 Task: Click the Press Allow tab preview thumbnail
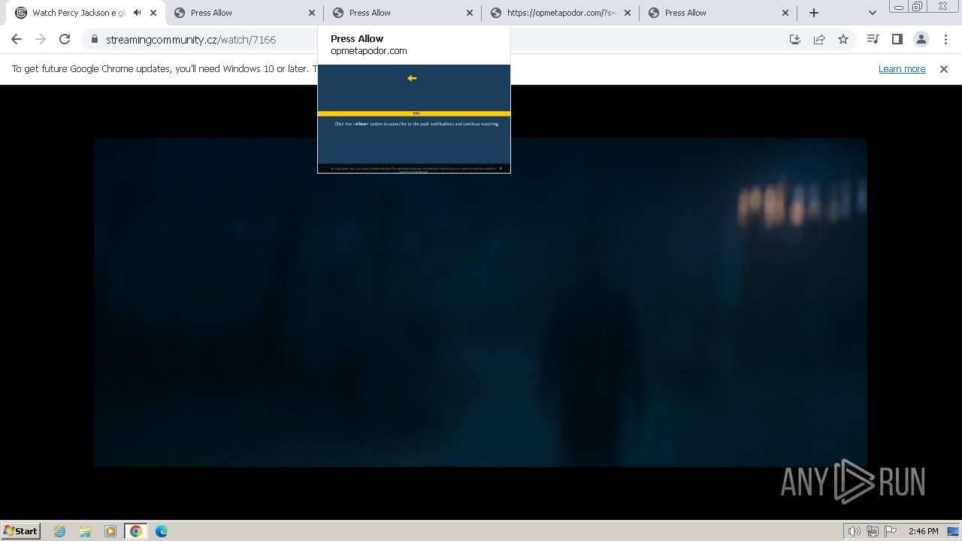[x=414, y=119]
